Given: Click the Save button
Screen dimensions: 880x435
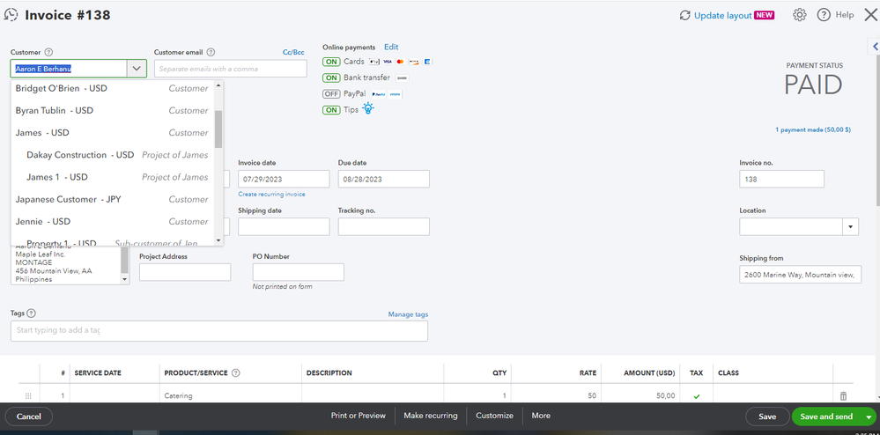Looking at the screenshot, I should [767, 417].
